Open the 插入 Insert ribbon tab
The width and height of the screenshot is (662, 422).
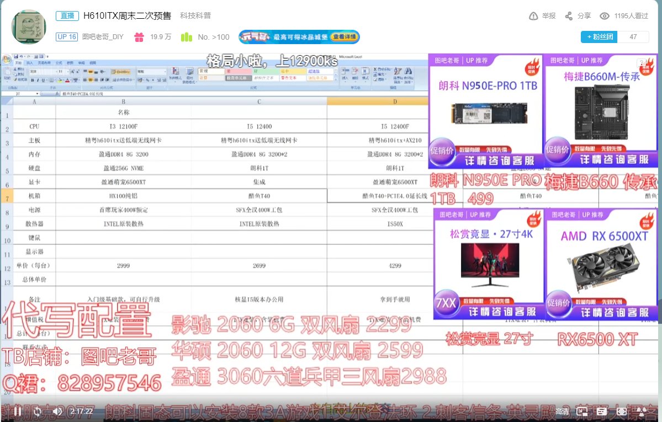tap(30, 63)
